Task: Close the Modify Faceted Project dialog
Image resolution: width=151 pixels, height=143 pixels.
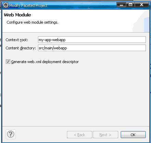Action: point(142,5)
